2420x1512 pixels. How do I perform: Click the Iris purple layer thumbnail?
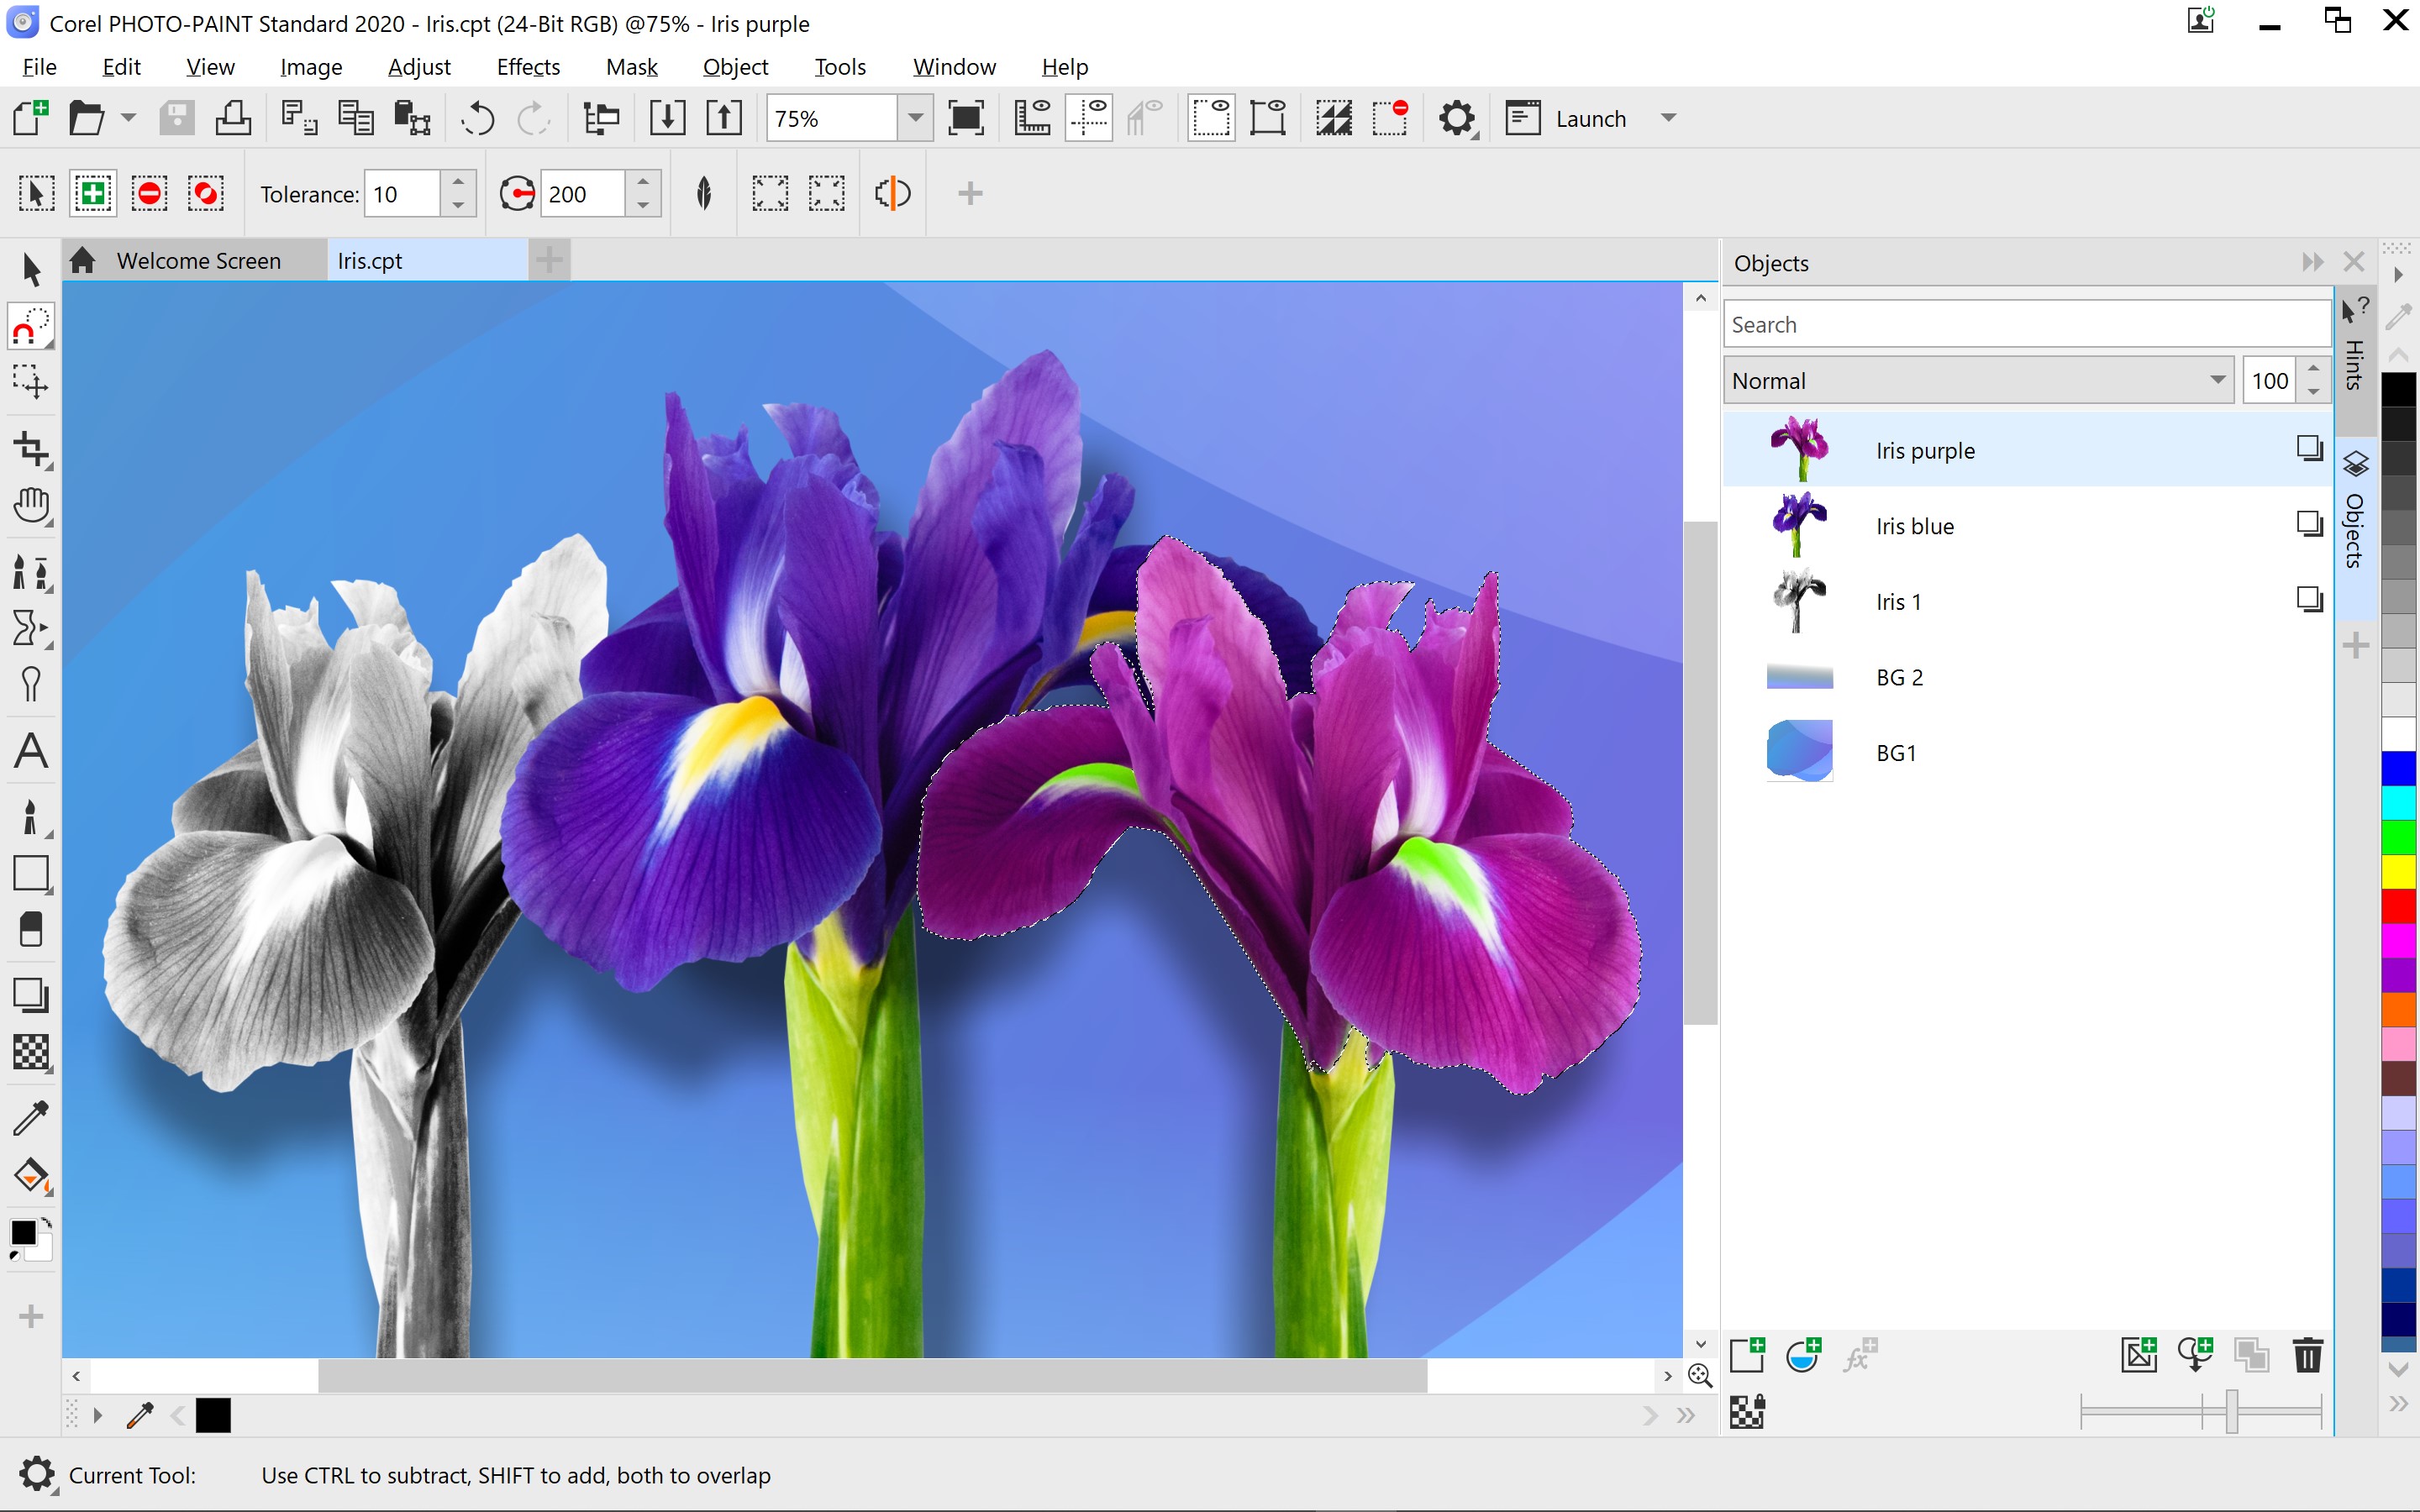[x=1800, y=449]
